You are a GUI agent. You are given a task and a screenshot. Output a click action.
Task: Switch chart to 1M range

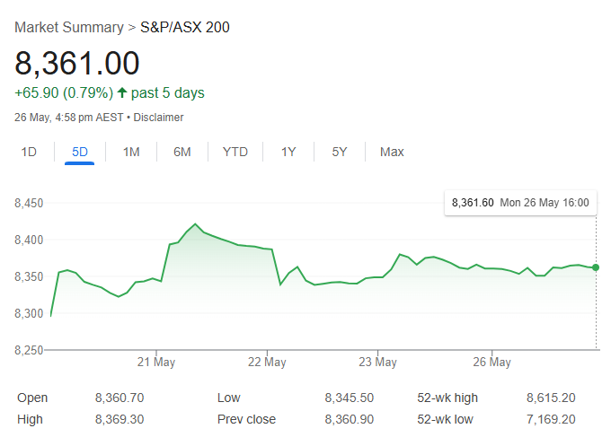(131, 152)
